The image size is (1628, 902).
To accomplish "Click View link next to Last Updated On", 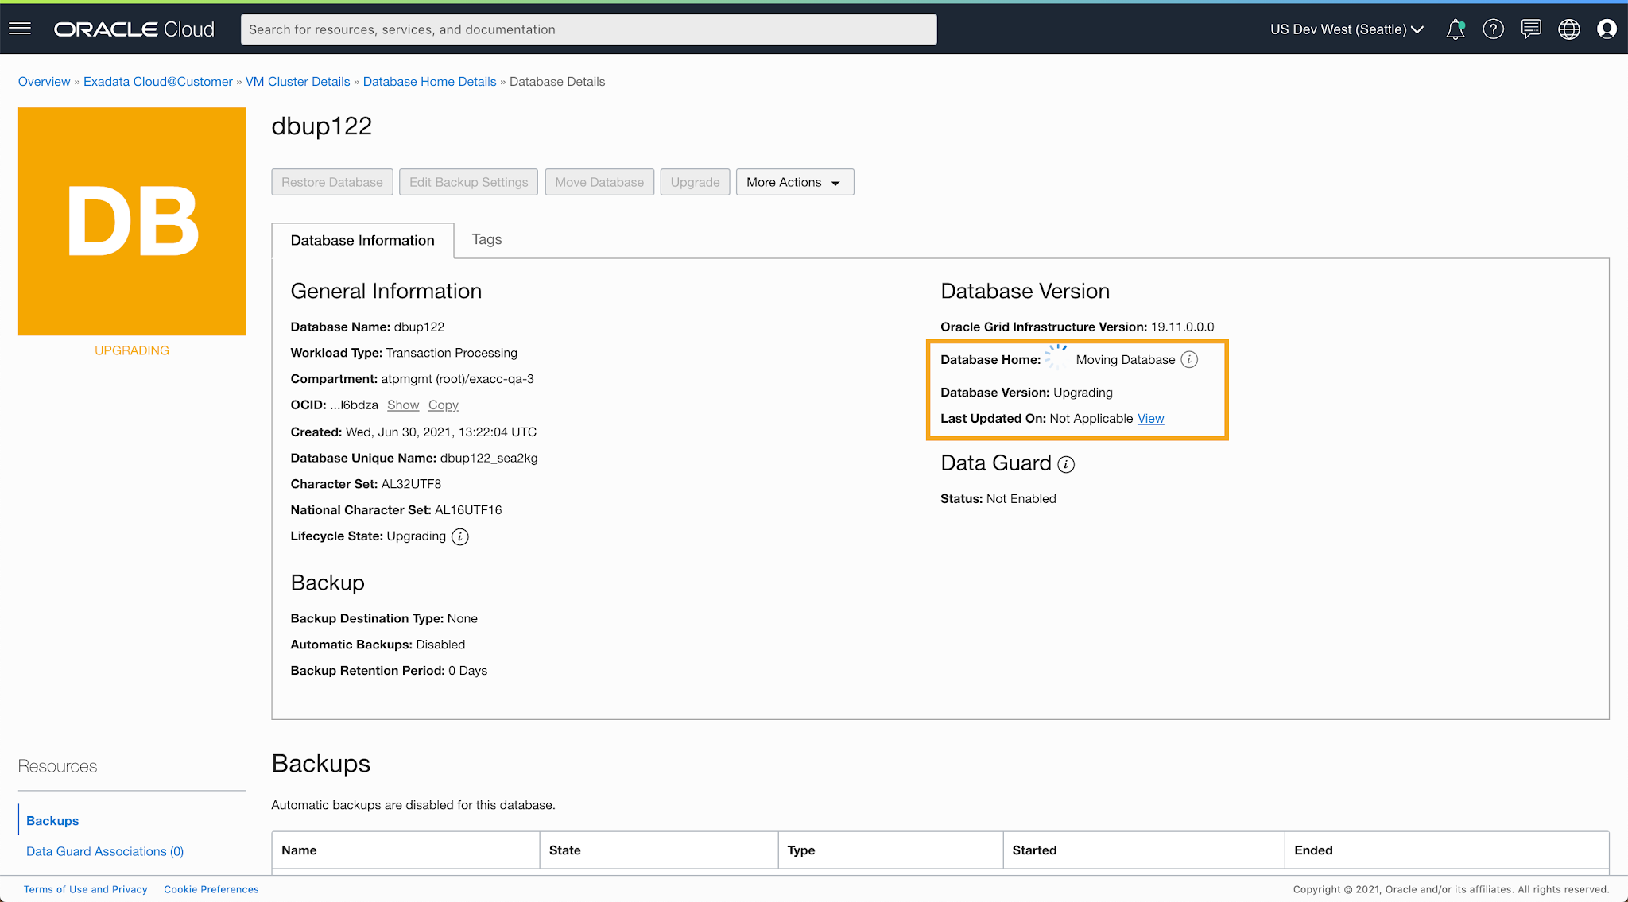I will tap(1150, 419).
